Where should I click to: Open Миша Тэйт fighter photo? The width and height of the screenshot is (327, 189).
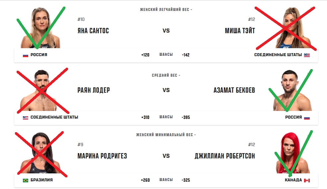click(x=292, y=28)
